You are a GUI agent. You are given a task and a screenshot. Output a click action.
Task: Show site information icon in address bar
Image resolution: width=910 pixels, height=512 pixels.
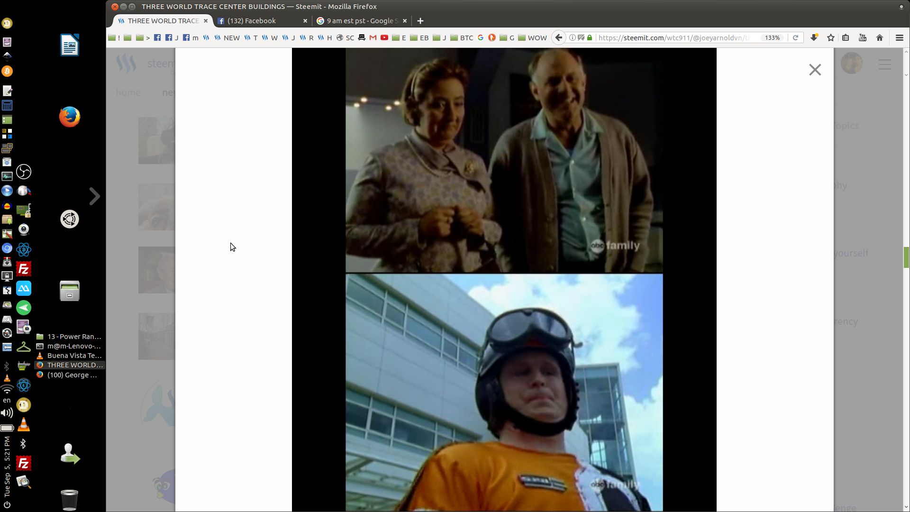pos(573,38)
